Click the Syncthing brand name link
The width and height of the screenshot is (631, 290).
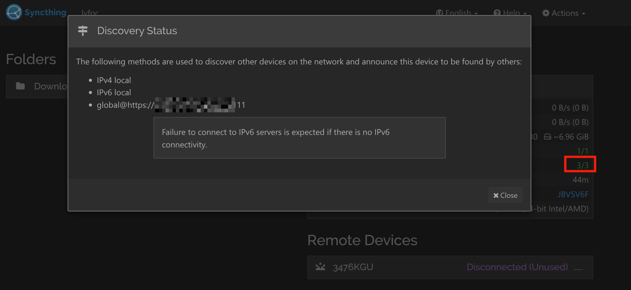pyautogui.click(x=45, y=13)
